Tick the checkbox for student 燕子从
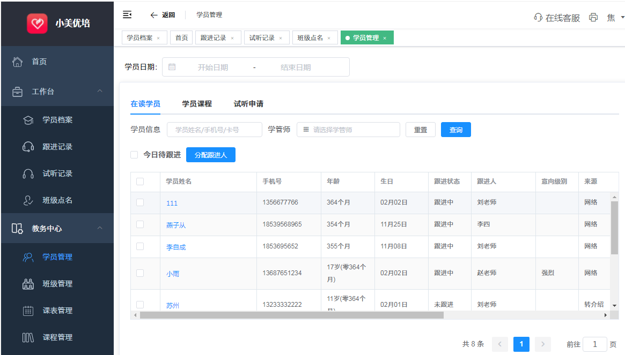 [x=140, y=224]
